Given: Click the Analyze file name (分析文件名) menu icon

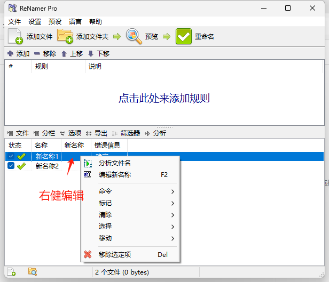Looking at the screenshot, I should click(x=88, y=163).
